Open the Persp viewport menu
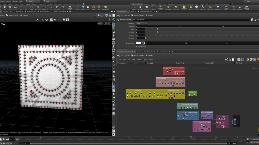The height and width of the screenshot is (145, 259). 100,23
